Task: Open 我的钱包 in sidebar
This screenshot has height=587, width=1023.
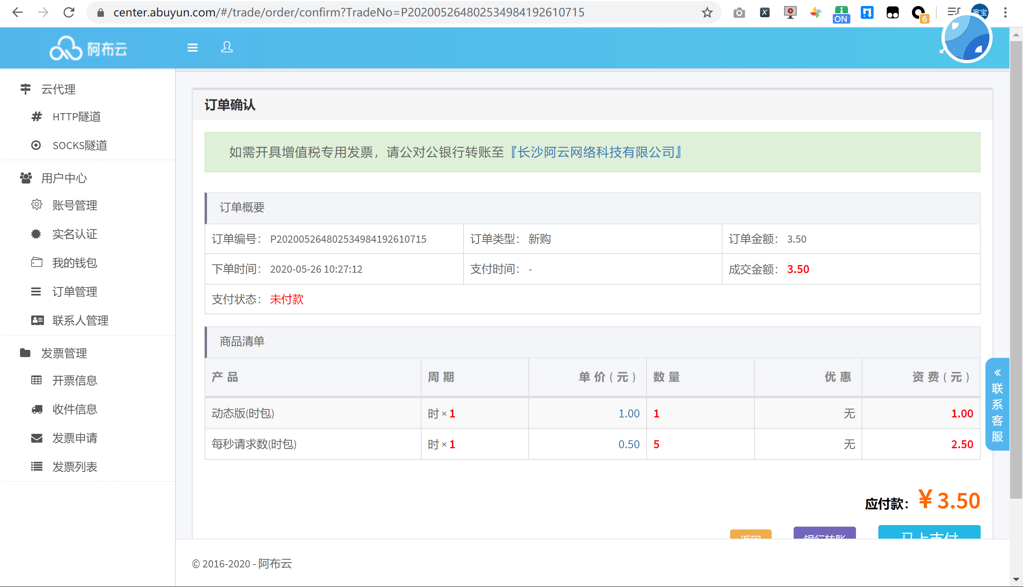Action: click(x=75, y=263)
